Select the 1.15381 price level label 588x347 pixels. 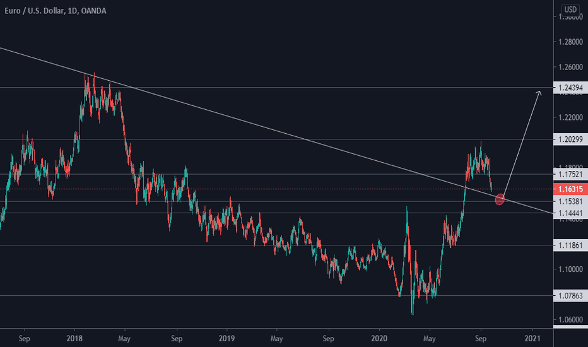570,201
